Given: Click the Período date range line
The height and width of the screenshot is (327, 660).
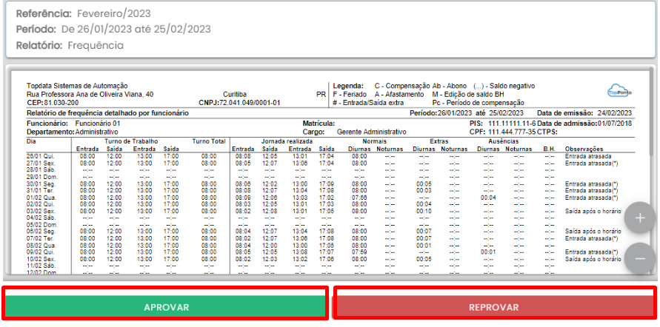Looking at the screenshot, I should pyautogui.click(x=113, y=29).
